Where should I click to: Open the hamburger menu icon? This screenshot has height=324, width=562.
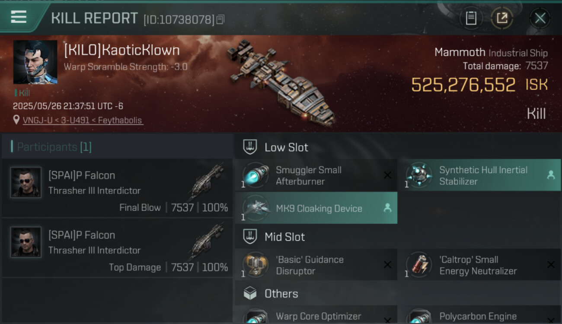tap(19, 17)
